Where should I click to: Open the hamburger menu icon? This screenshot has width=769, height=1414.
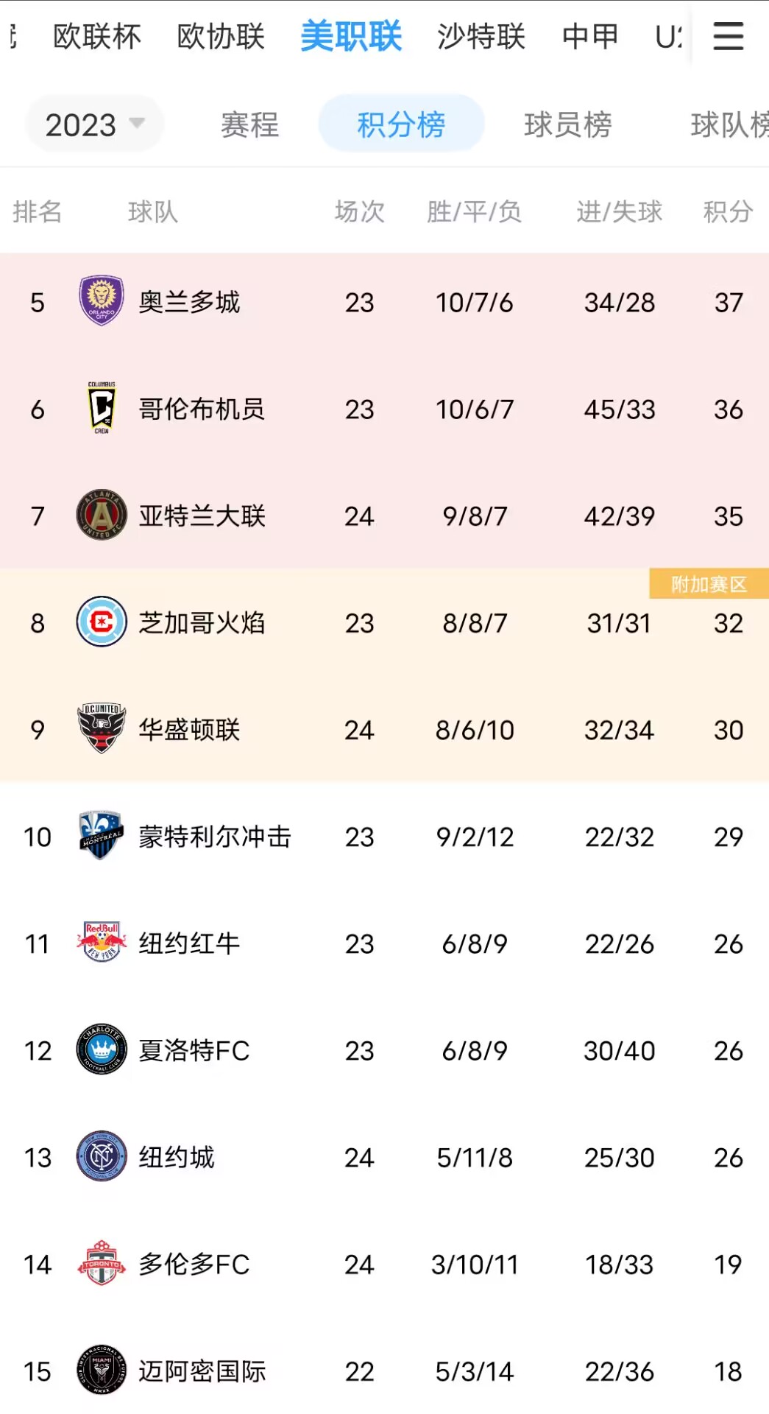pos(728,36)
